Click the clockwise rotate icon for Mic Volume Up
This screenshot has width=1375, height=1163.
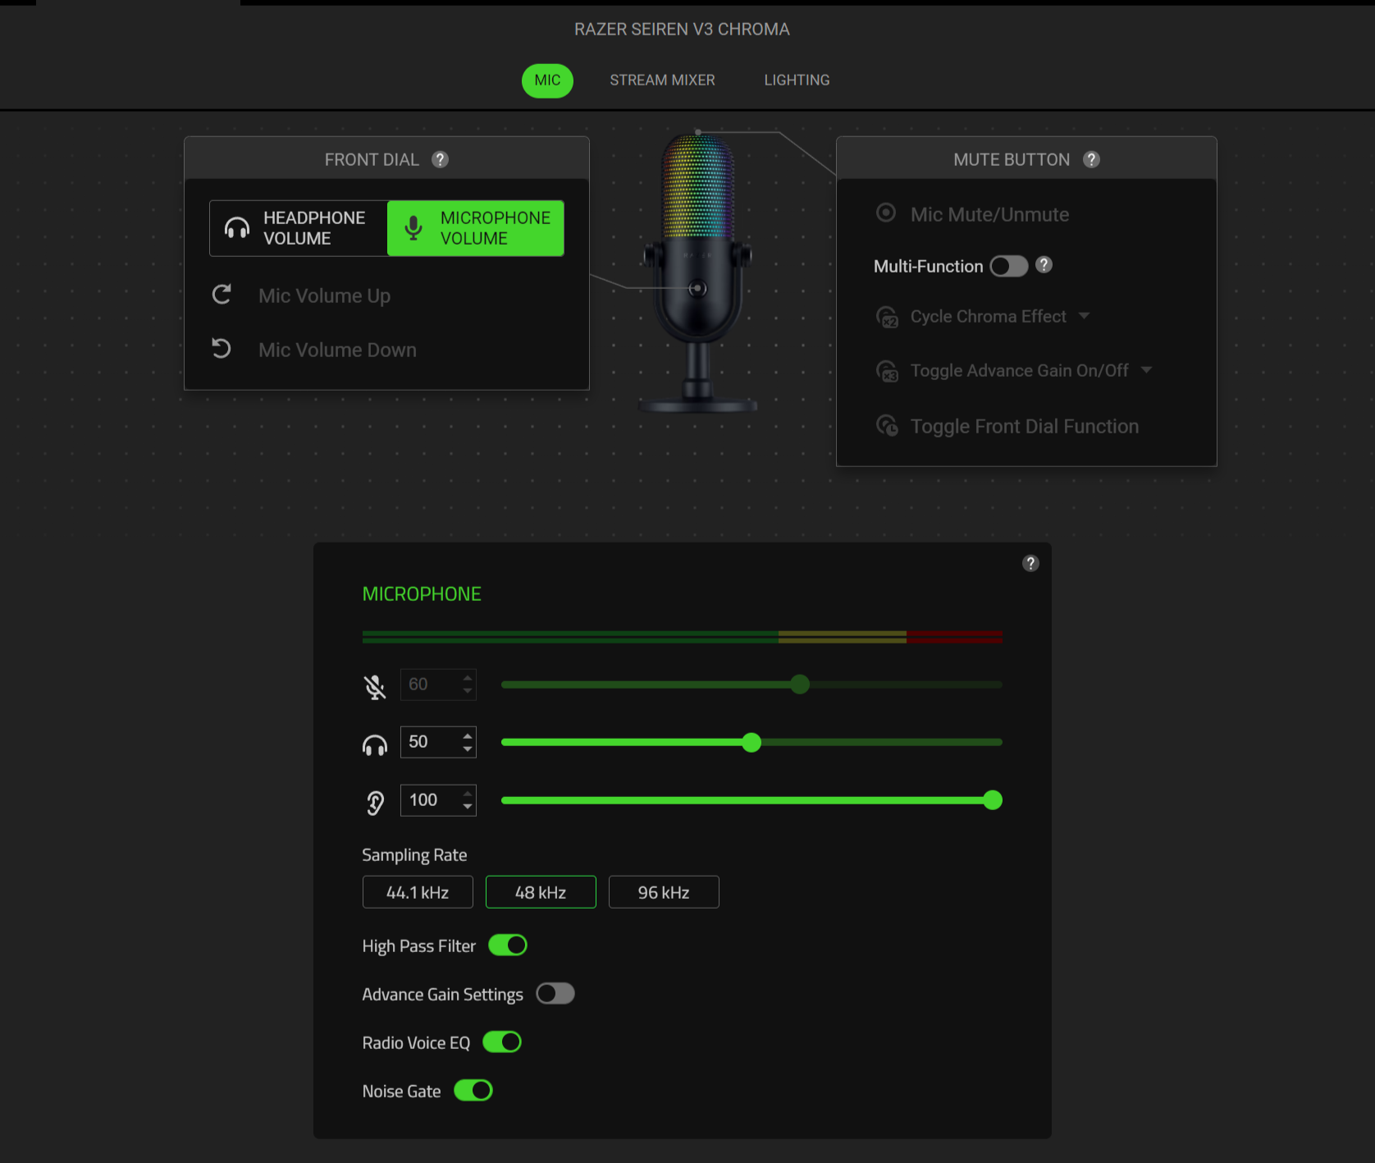(x=222, y=295)
